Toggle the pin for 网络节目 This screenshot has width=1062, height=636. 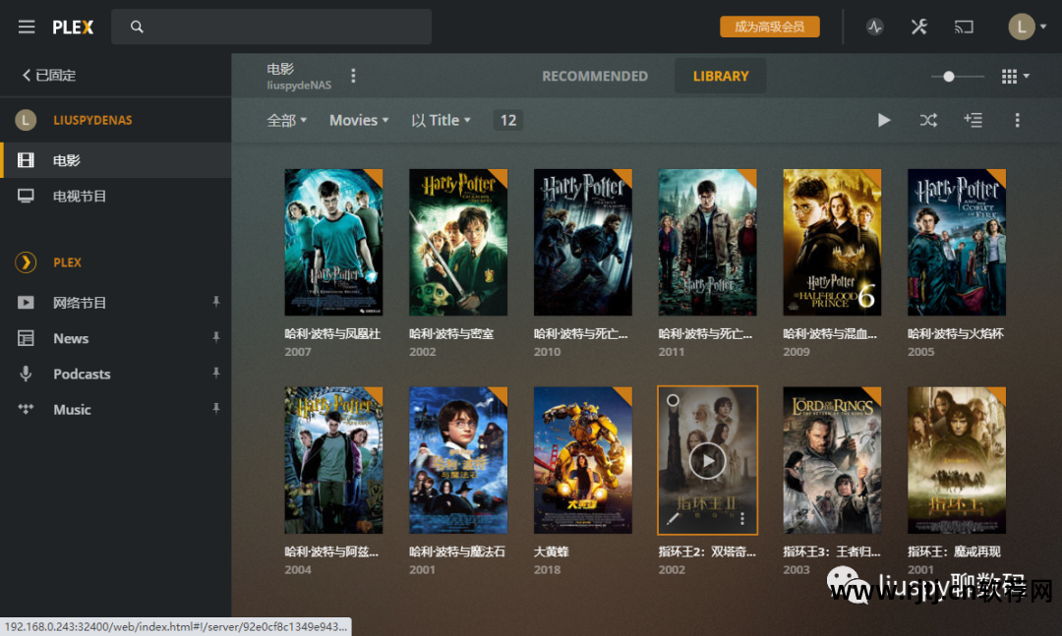click(216, 302)
